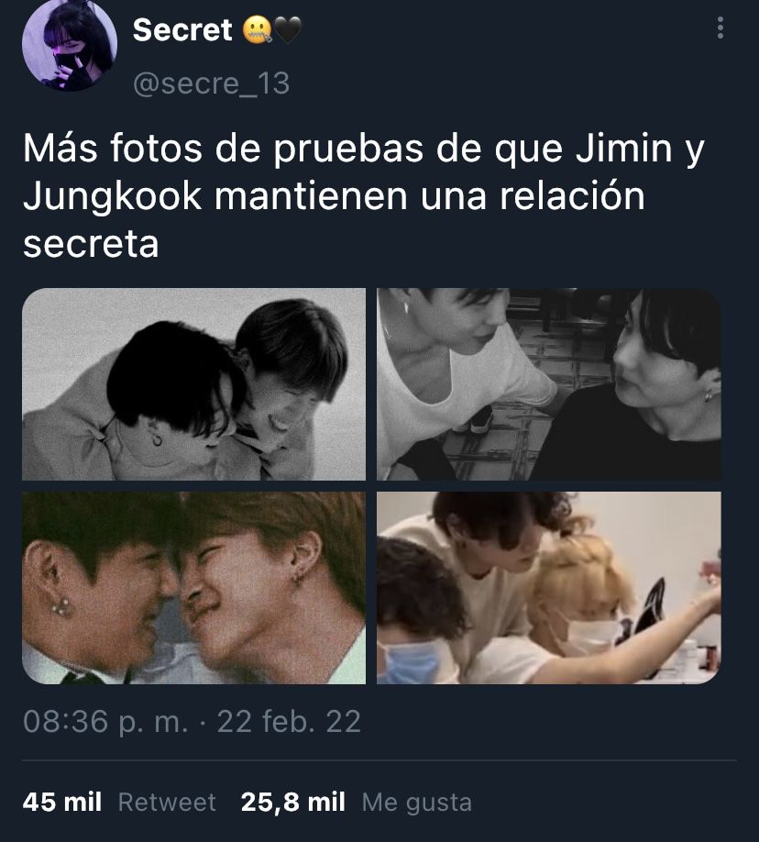This screenshot has width=759, height=842.
Task: Click the divider line above the tweet stats
Action: (379, 760)
